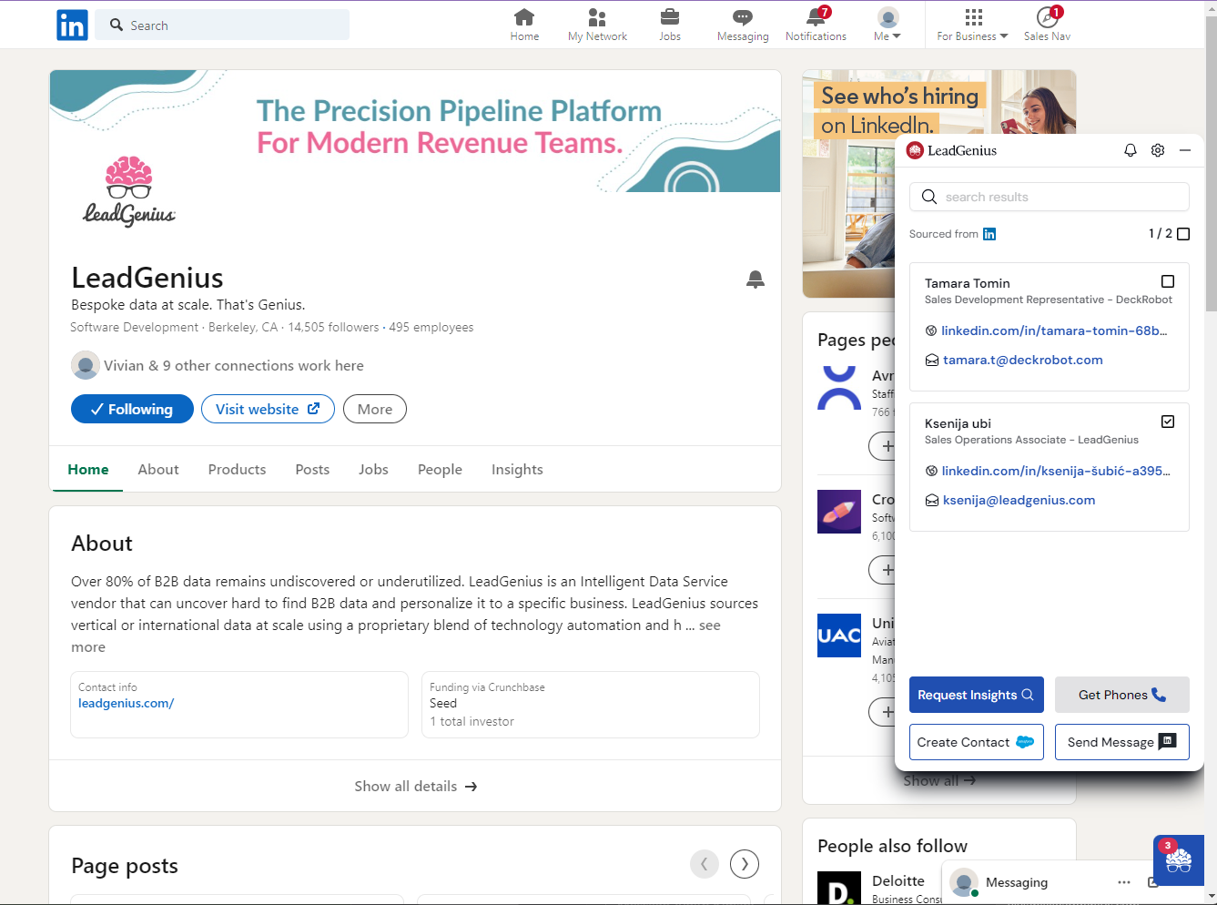This screenshot has width=1217, height=905.
Task: Open the Me dropdown menu
Action: click(887, 25)
